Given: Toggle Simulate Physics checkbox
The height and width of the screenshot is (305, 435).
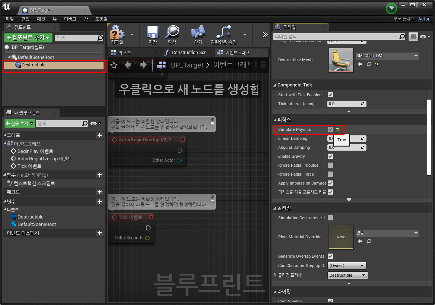Looking at the screenshot, I should tap(330, 129).
